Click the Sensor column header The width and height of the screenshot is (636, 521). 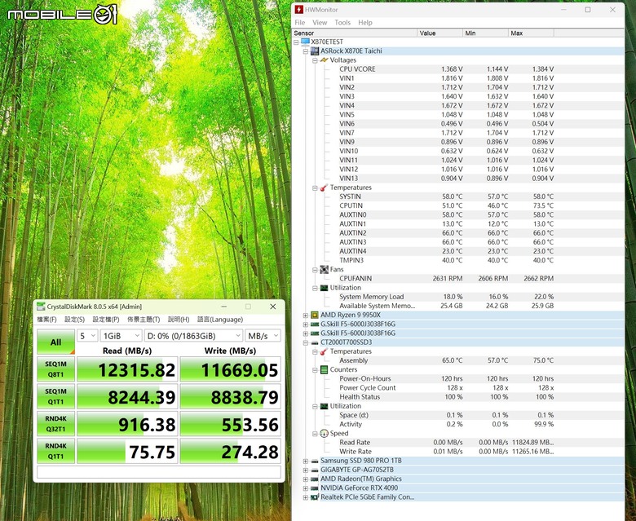pyautogui.click(x=355, y=33)
